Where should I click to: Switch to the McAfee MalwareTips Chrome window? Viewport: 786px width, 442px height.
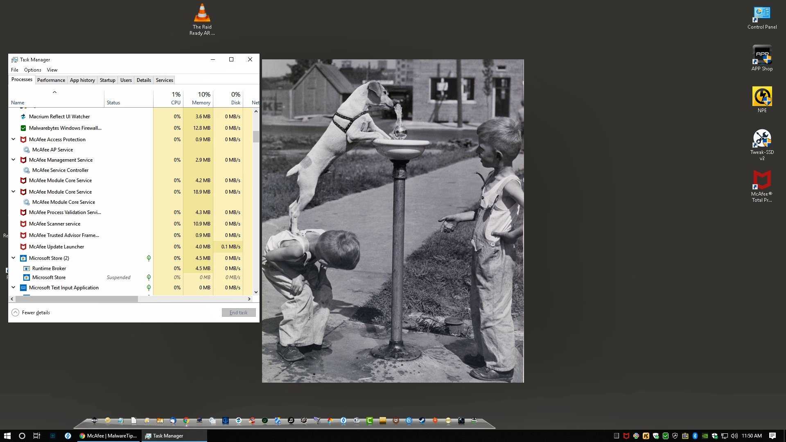(108, 436)
